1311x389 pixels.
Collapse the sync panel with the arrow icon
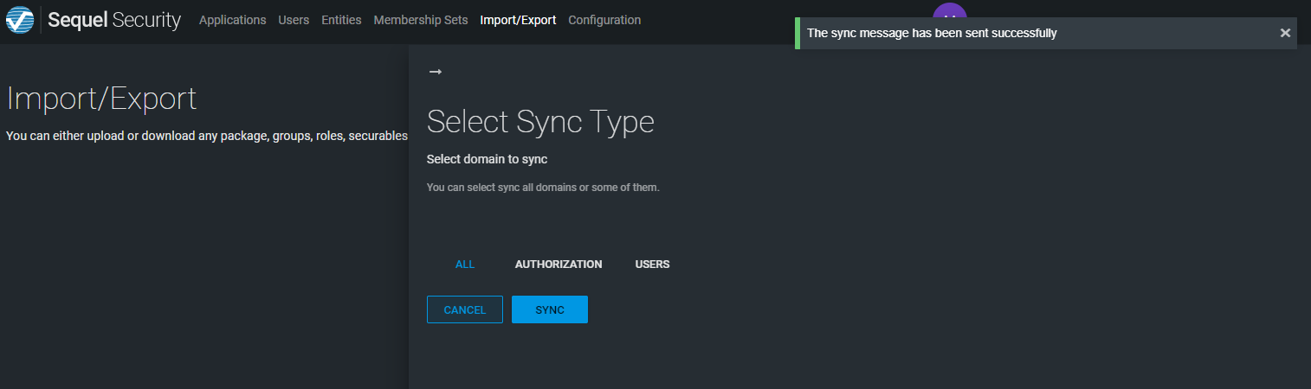click(436, 72)
